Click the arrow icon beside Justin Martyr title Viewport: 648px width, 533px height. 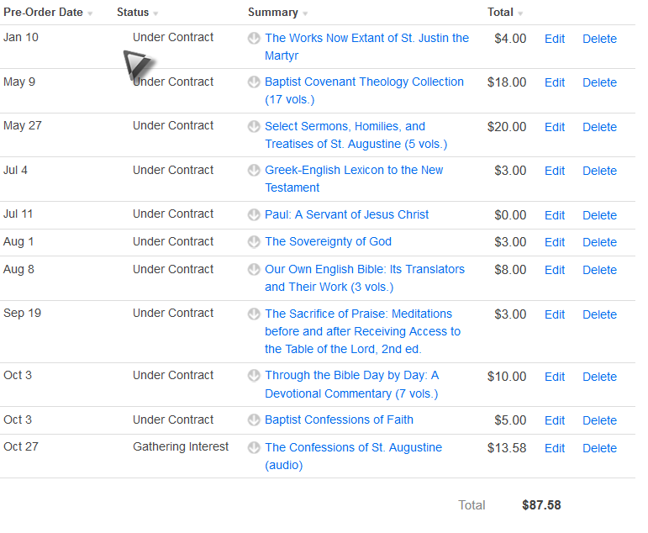(x=254, y=38)
